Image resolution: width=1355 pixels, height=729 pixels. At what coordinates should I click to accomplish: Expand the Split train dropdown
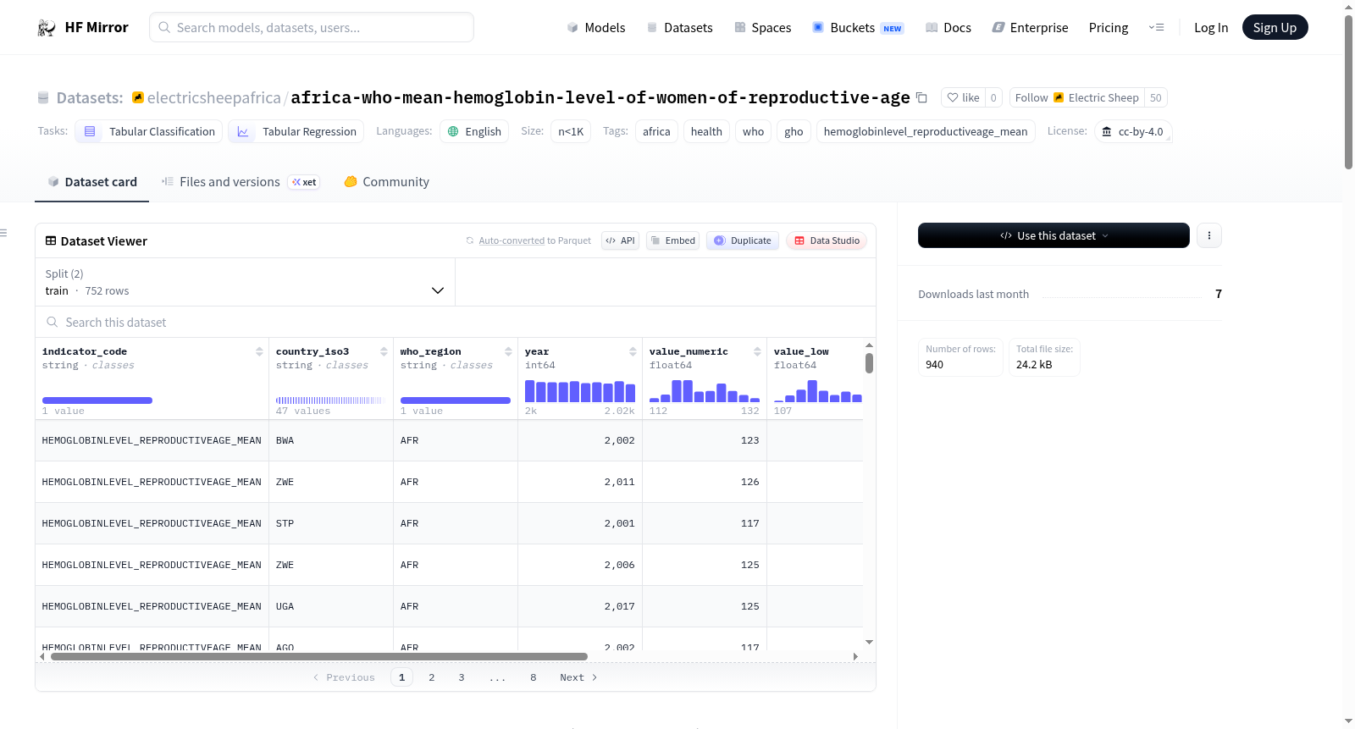(x=245, y=282)
